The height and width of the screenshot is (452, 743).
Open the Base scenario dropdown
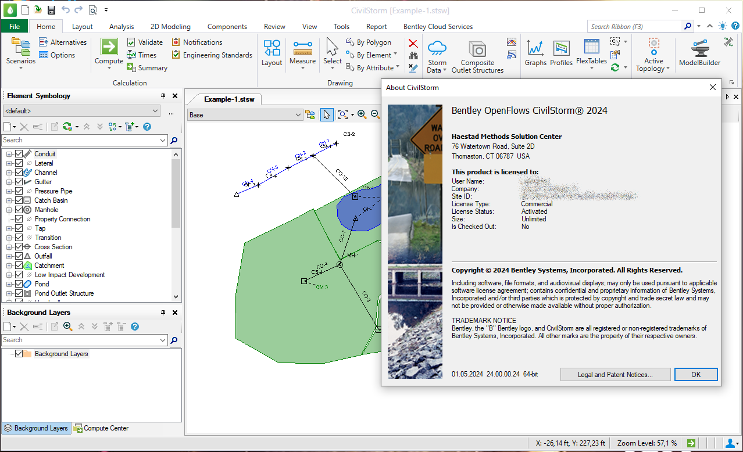click(298, 115)
